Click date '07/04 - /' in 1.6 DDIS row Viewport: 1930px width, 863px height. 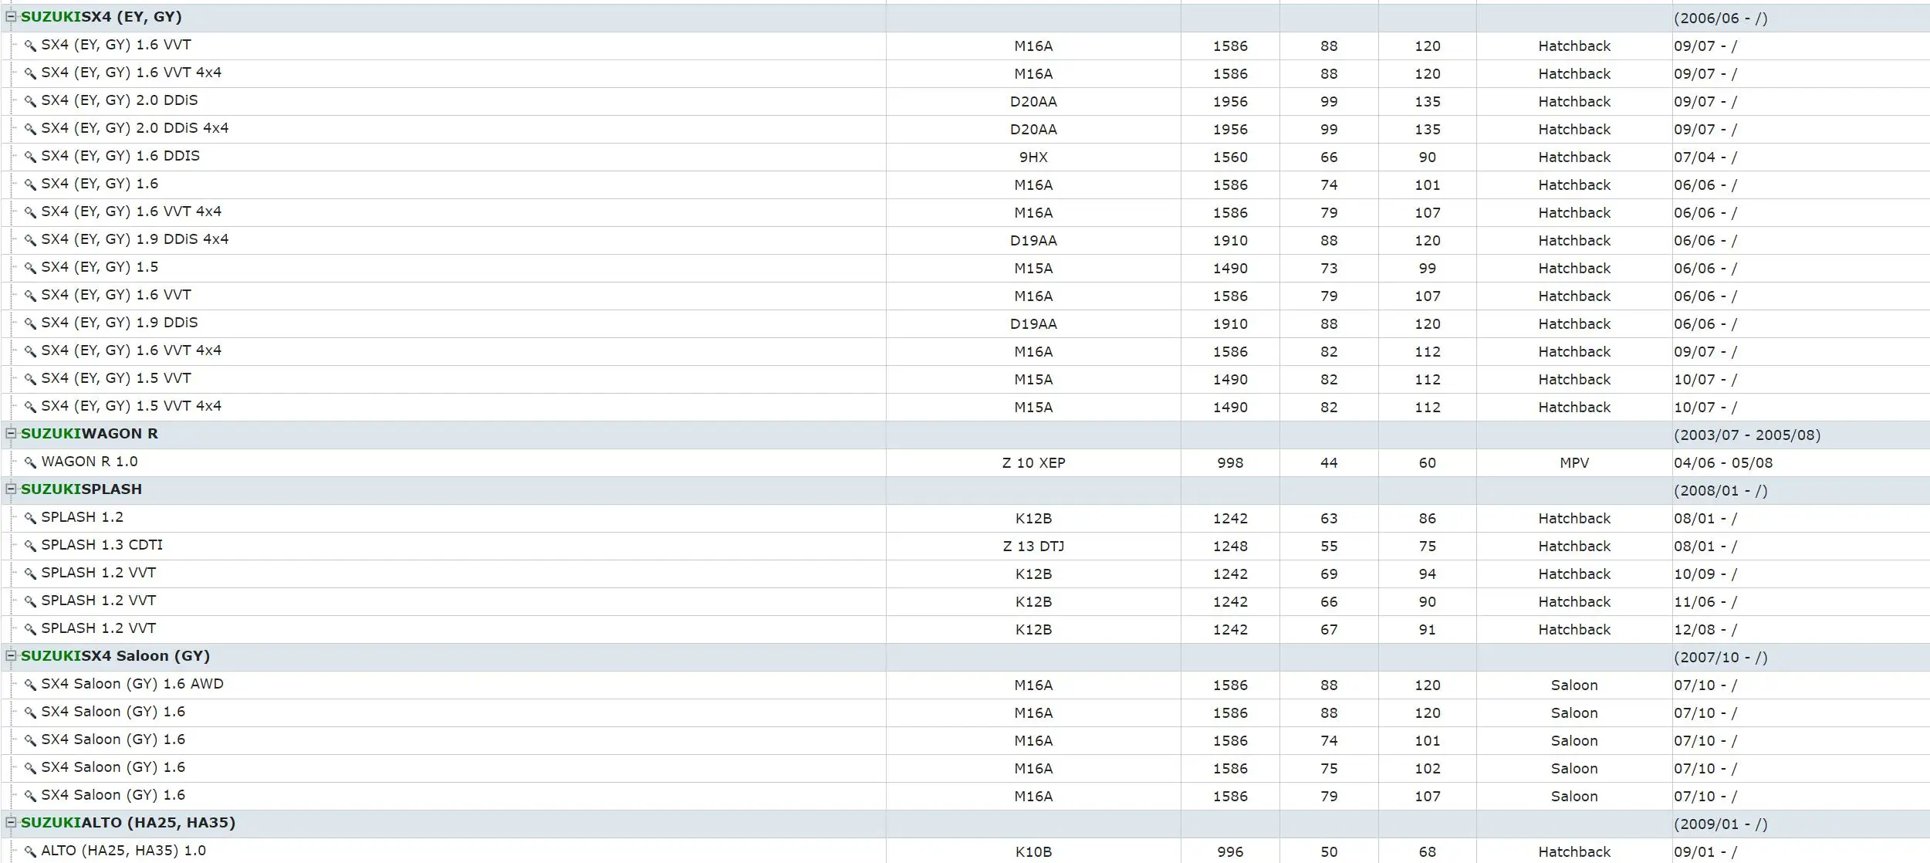point(1705,157)
